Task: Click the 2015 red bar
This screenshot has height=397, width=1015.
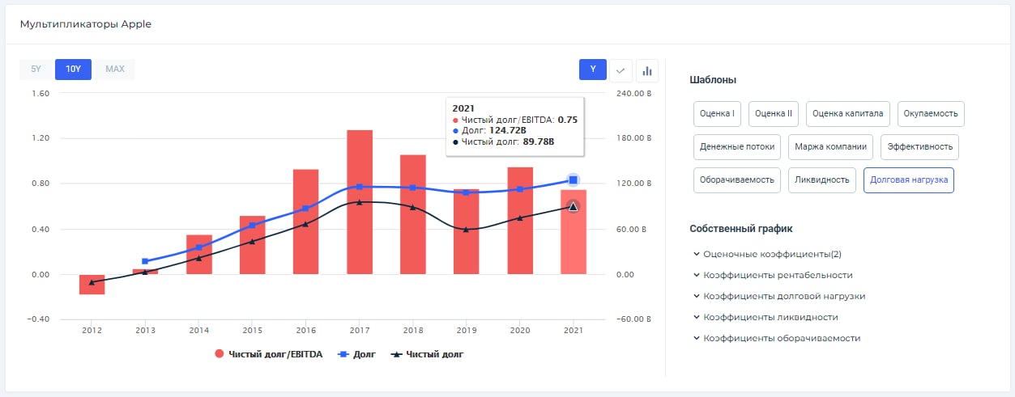Action: 253,245
